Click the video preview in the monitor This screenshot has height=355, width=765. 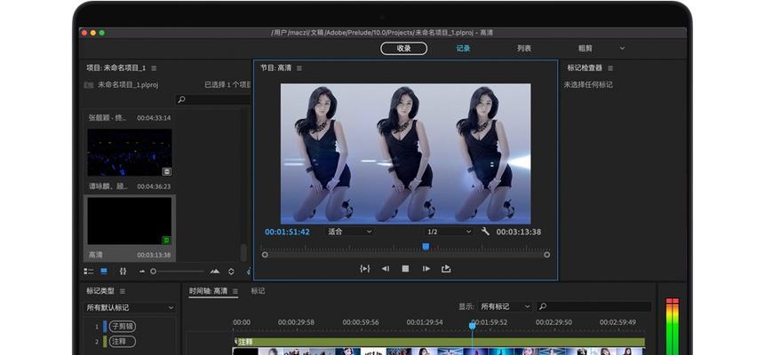click(x=405, y=154)
